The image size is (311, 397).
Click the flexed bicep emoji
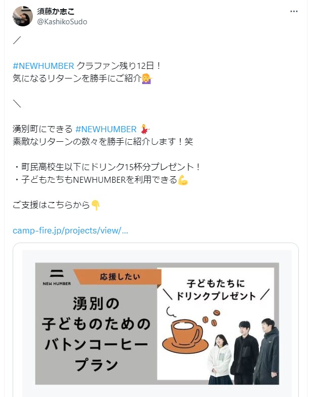[x=183, y=180]
